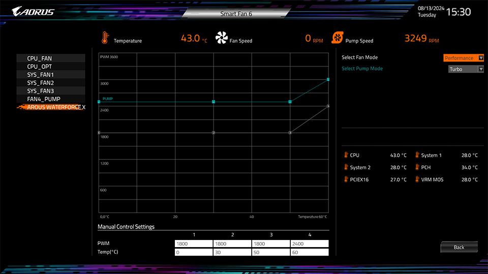Click Temp field for point 4 (60)
This screenshot has height=274, width=488.
pos(310,252)
